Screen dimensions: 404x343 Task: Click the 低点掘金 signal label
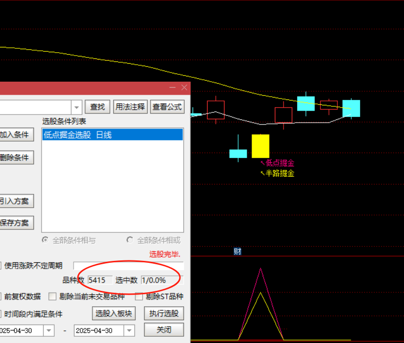pyautogui.click(x=280, y=163)
